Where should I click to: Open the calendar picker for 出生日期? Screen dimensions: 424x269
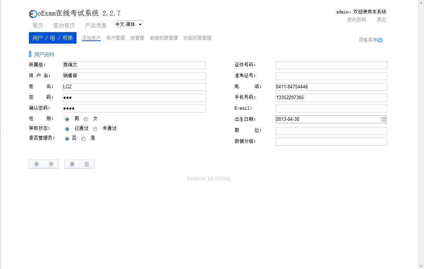(383, 119)
